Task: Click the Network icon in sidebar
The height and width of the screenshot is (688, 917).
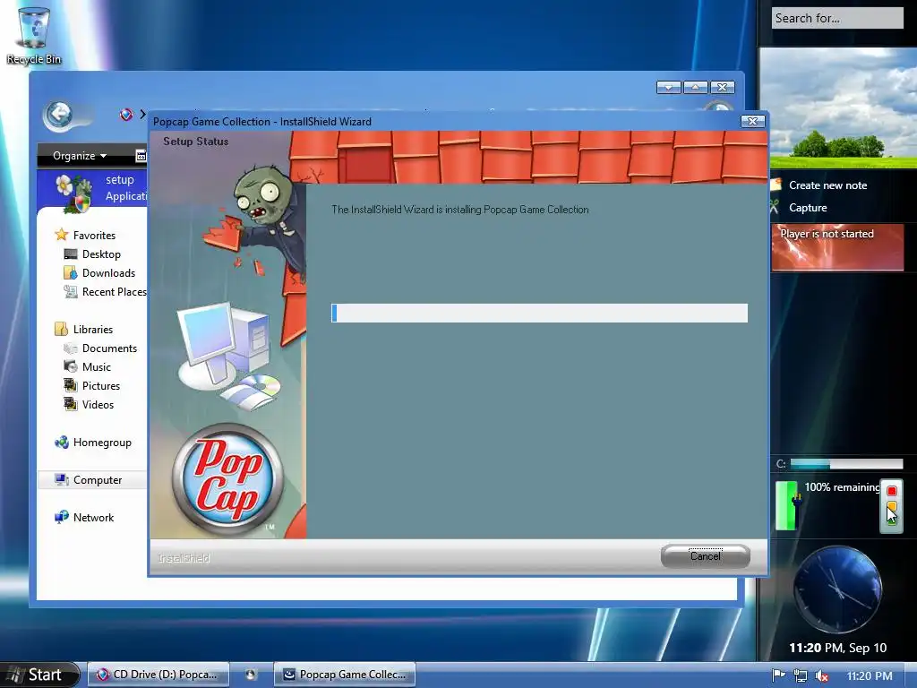Action: point(62,517)
